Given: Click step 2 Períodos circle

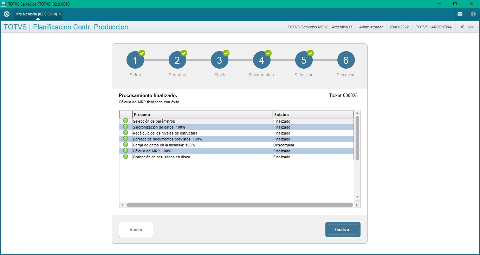Looking at the screenshot, I should [177, 60].
